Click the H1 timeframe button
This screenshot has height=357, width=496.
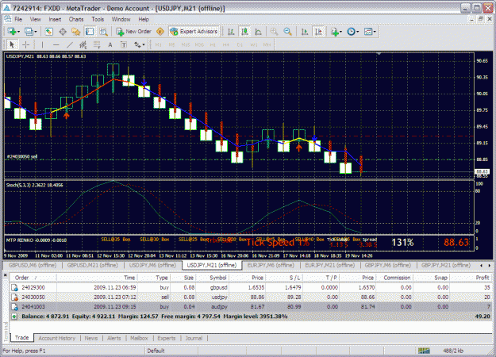click(213, 45)
